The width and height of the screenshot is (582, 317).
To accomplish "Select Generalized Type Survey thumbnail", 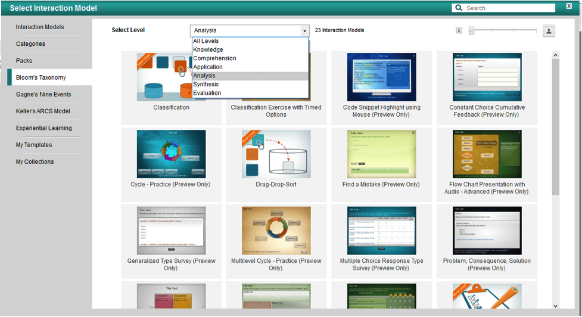I will 171,231.
